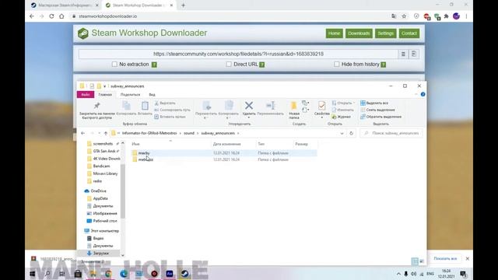This screenshot has height=280, width=498.
Task: Click the History (Журнал) item in the ribbon
Action: click(x=342, y=117)
